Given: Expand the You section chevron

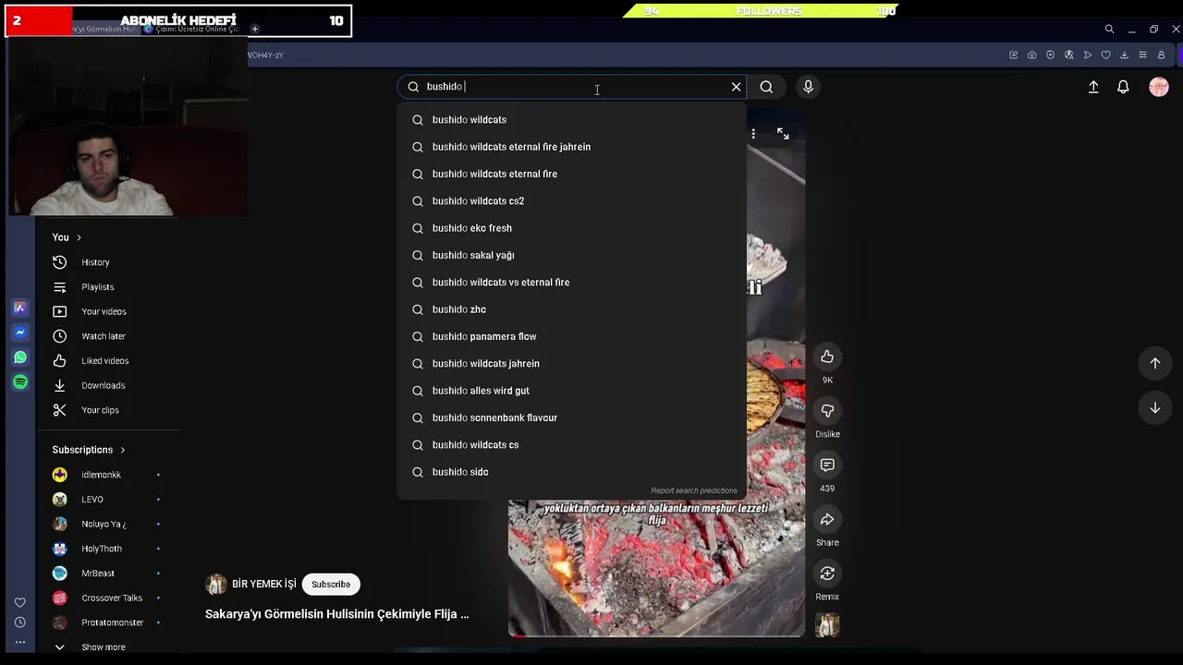Looking at the screenshot, I should tap(79, 237).
